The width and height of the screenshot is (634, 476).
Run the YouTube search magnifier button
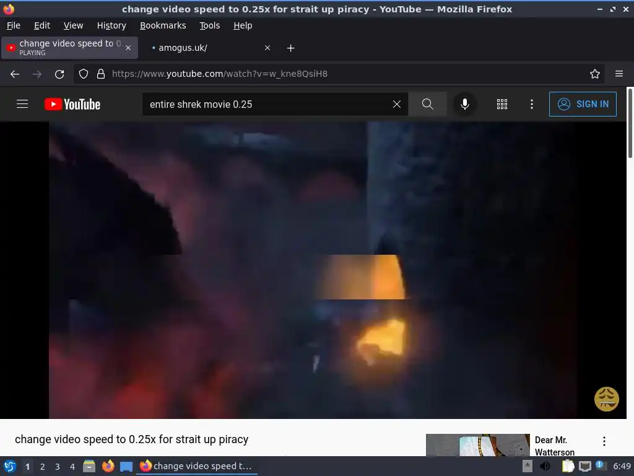pyautogui.click(x=427, y=104)
